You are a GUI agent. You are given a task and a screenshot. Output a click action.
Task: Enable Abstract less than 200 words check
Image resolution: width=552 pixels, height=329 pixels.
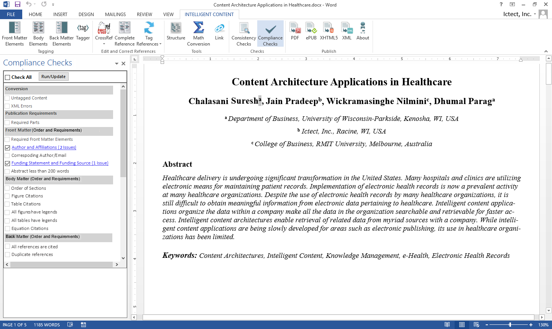click(7, 171)
